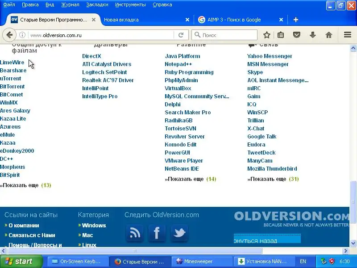Open the Файл menu
The image size is (357, 268).
9,4
